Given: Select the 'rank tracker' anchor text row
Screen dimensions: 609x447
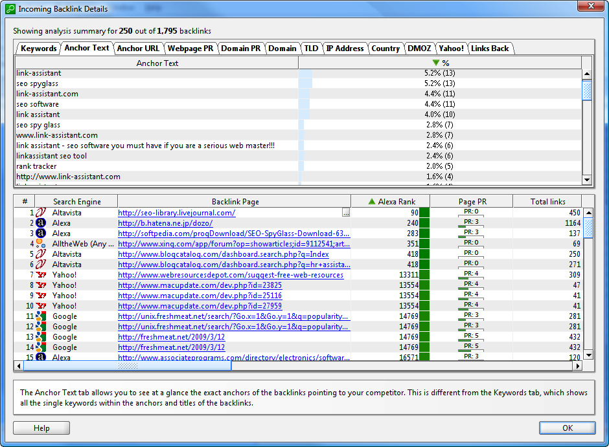Looking at the screenshot, I should pos(298,166).
